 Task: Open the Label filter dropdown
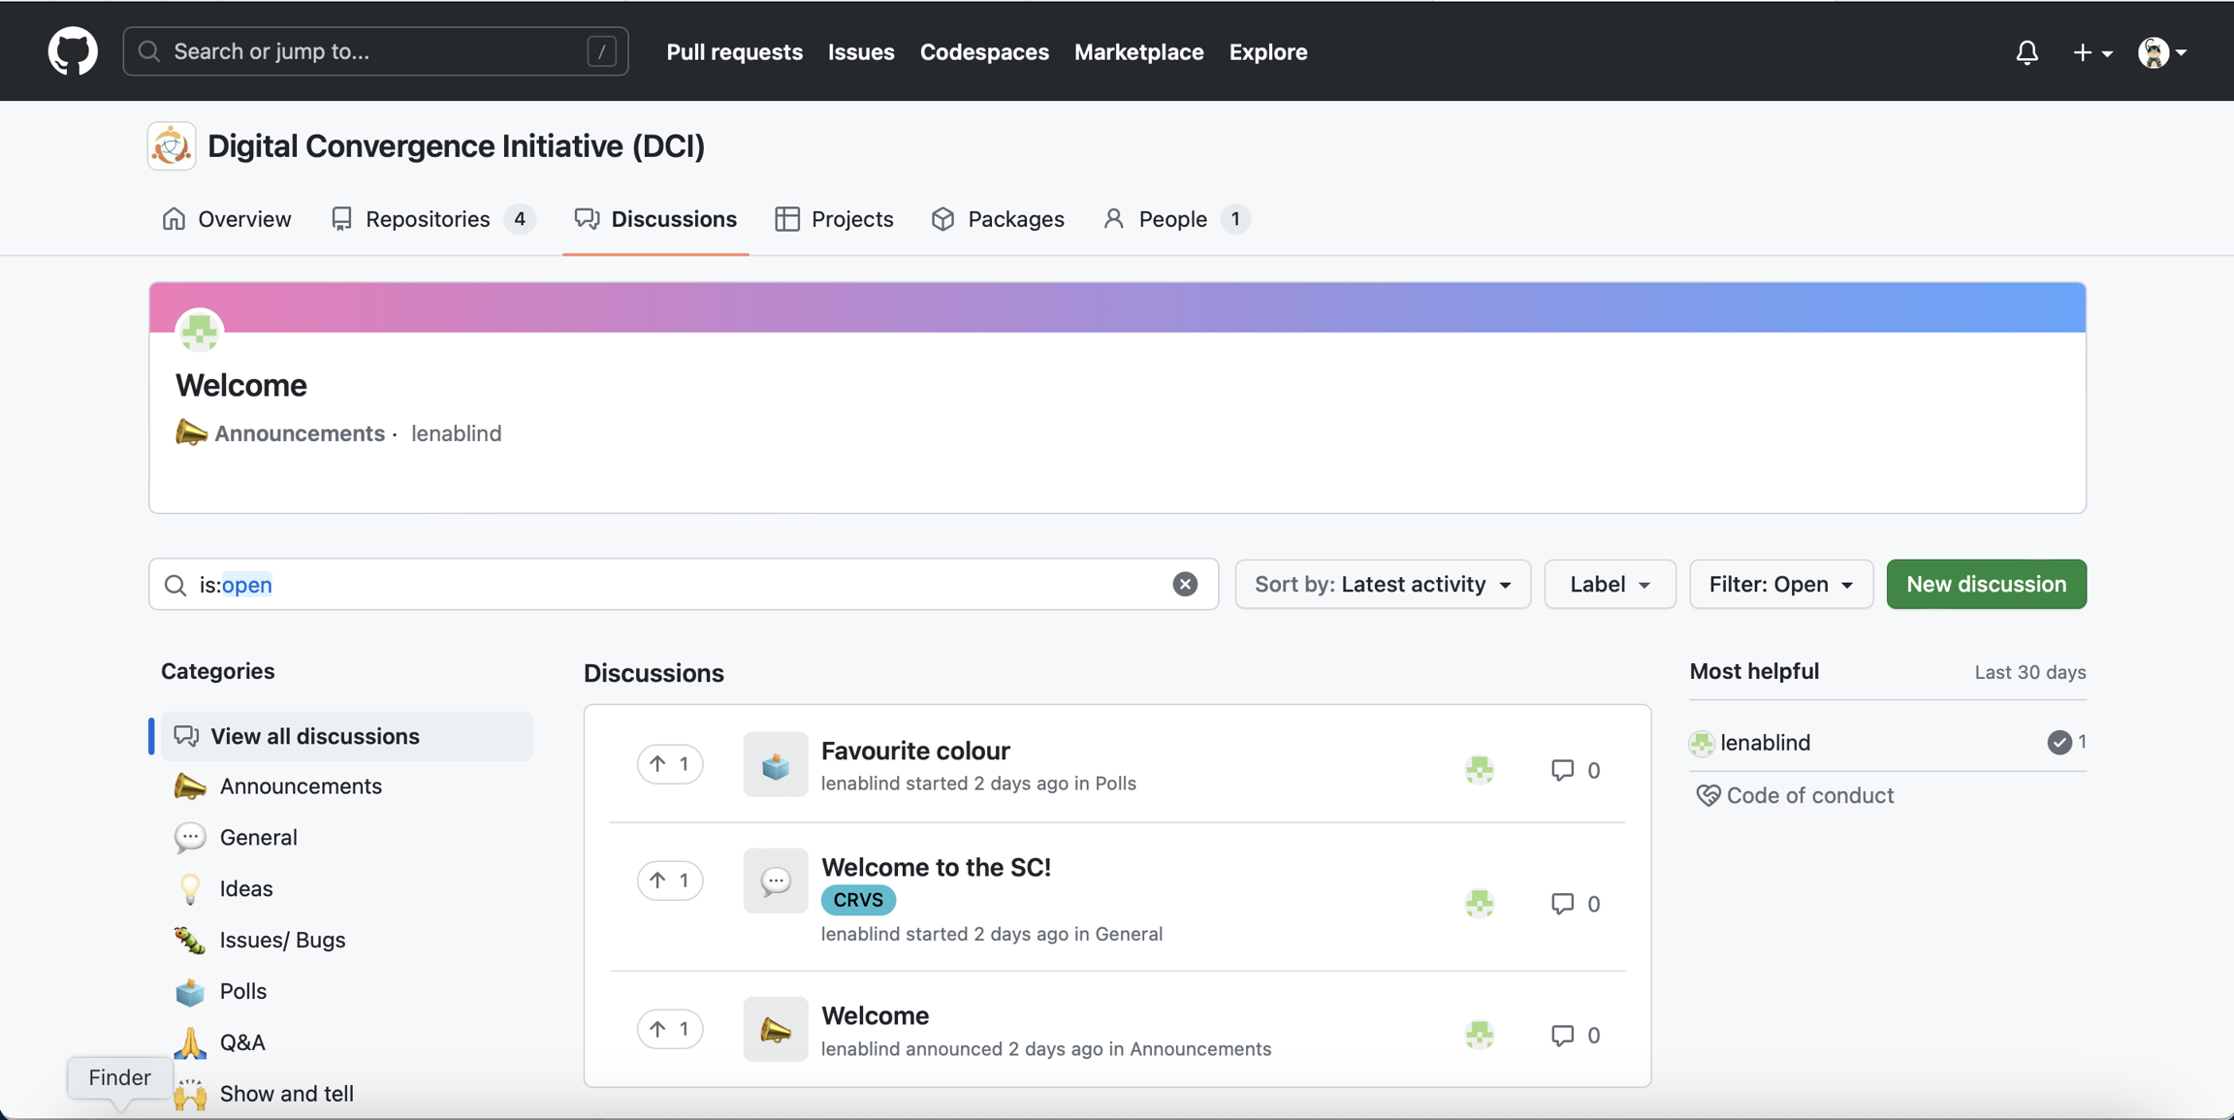tap(1609, 584)
